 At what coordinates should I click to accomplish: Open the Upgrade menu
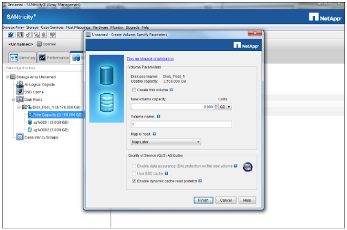132,28
